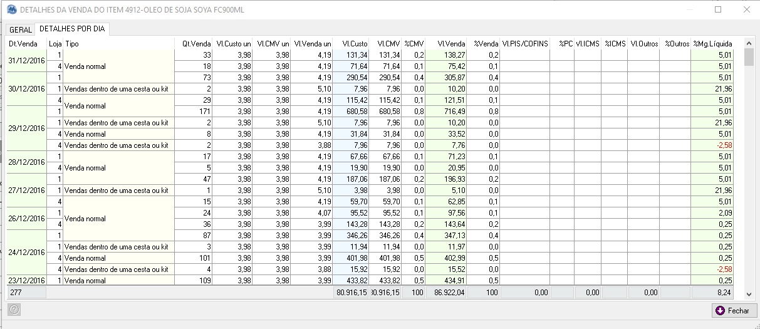Click the Vl.Venda un column header
Screen dimensions: 760x329
pyautogui.click(x=312, y=43)
